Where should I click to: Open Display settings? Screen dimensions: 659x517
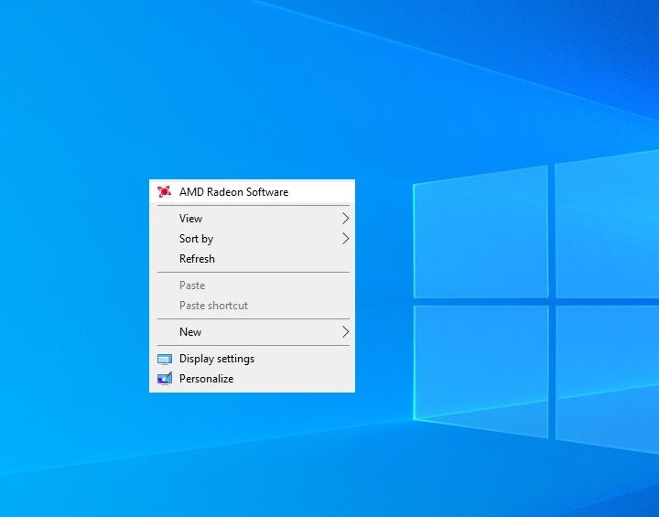pyautogui.click(x=252, y=359)
